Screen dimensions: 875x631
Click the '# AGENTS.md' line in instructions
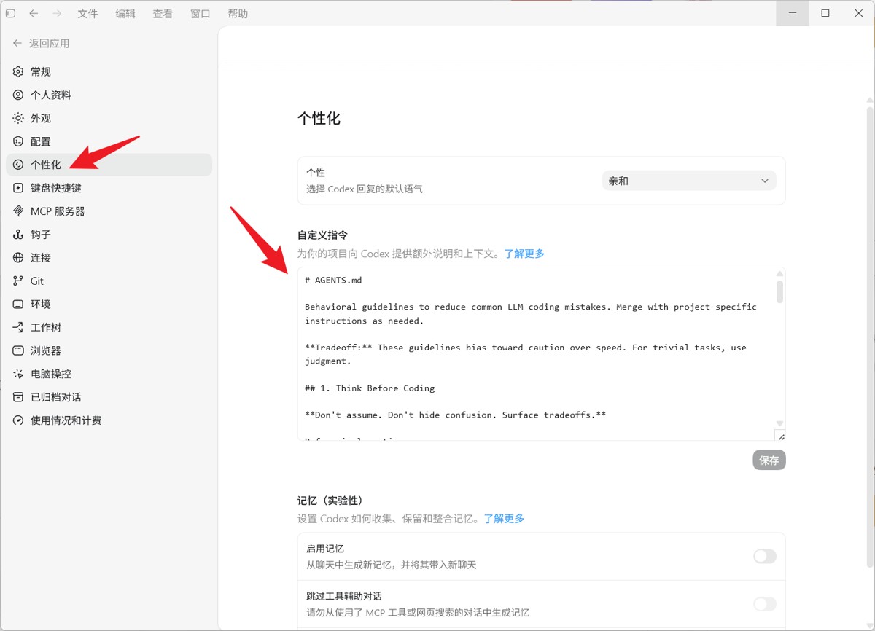[333, 281]
